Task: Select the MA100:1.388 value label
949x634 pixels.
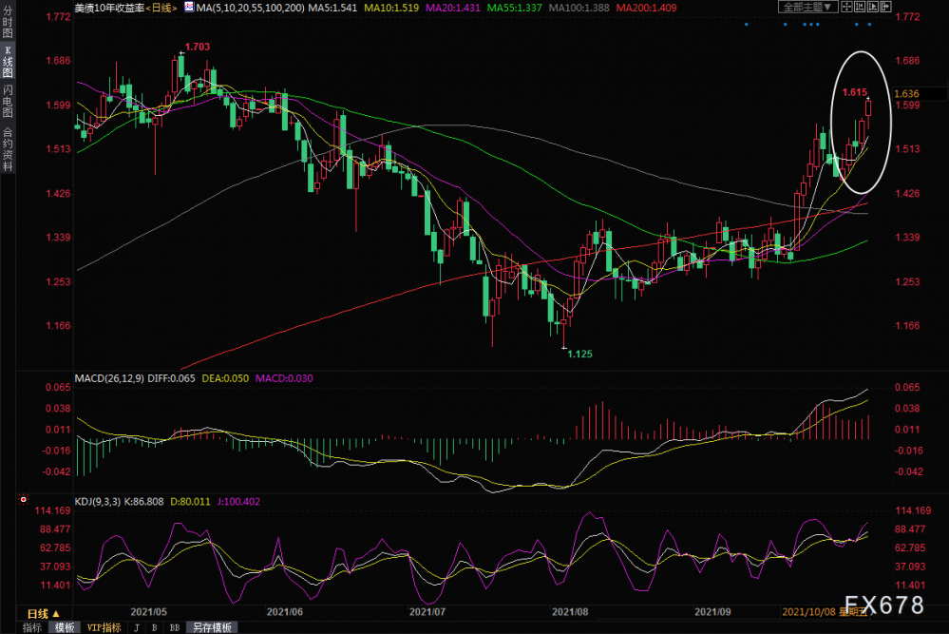Action: (x=579, y=8)
